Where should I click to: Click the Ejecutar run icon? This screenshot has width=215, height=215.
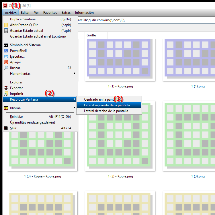6,56
